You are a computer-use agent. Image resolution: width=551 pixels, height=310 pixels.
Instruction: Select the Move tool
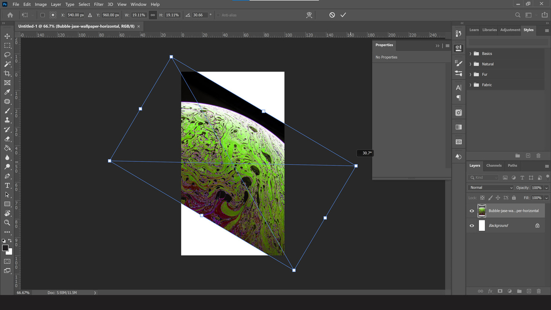pyautogui.click(x=7, y=36)
